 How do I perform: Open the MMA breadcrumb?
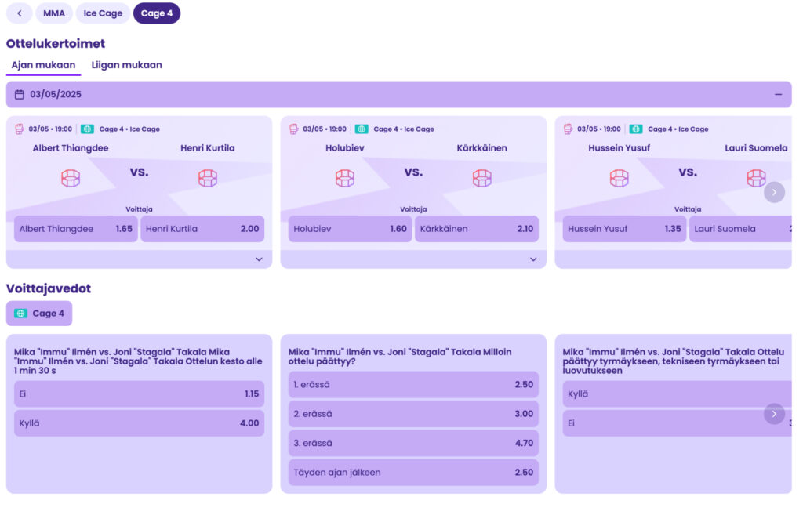click(x=54, y=13)
